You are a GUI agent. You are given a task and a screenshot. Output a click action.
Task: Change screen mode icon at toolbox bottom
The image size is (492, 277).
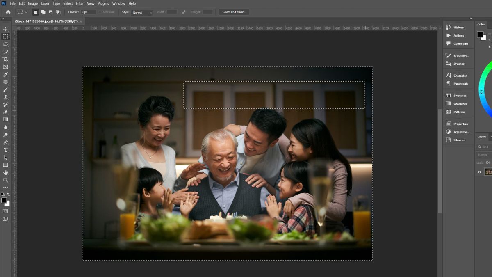click(5, 219)
